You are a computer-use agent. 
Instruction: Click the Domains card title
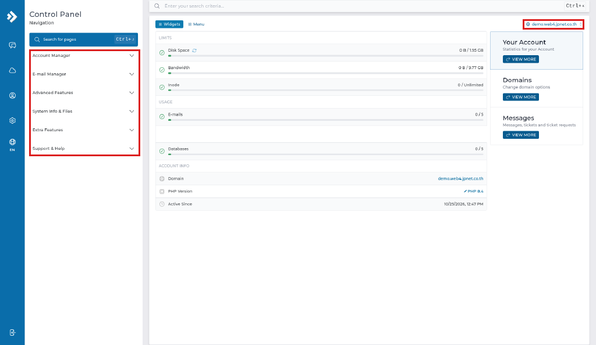(517, 80)
